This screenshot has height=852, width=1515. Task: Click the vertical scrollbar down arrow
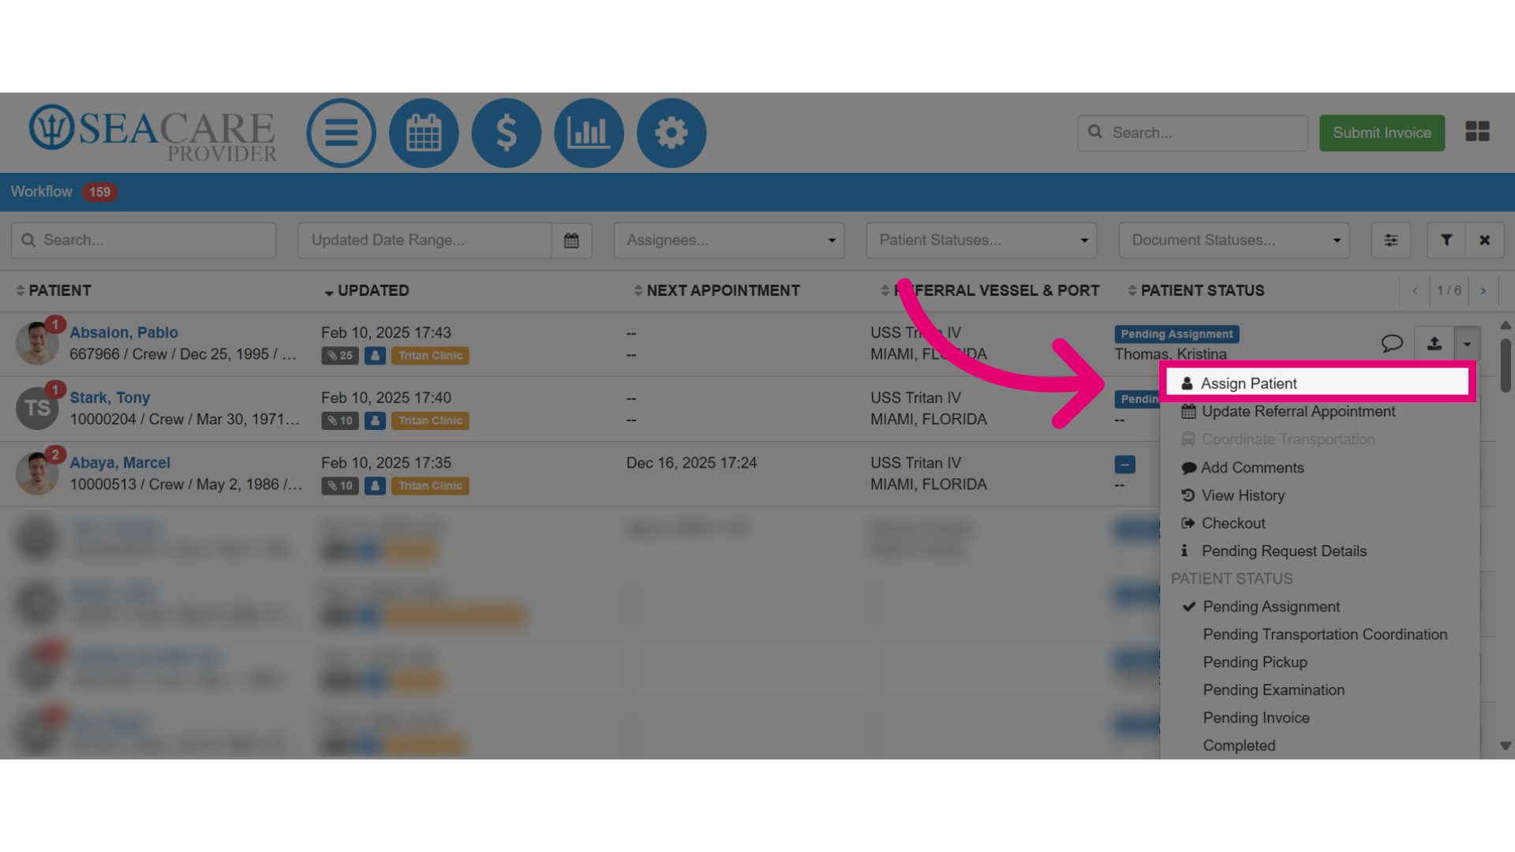[x=1506, y=745]
